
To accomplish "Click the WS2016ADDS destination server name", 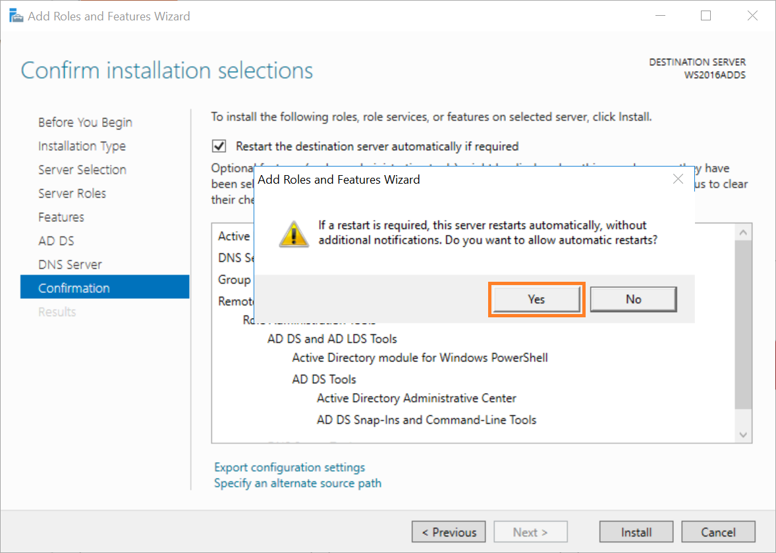I will pos(715,75).
